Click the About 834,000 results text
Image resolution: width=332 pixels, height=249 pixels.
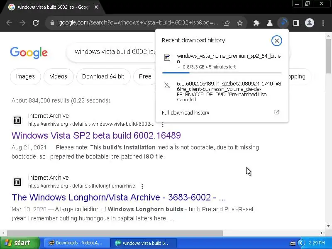pos(61,100)
